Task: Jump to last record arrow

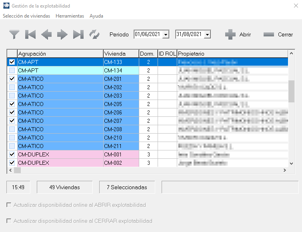Action: pyautogui.click(x=78, y=34)
